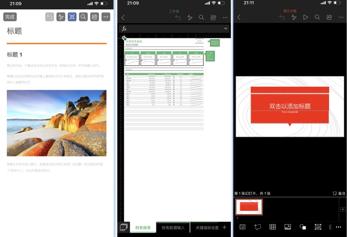The image size is (347, 237).
Task: Open the formatting pen icon in Excel
Action: (190, 17)
